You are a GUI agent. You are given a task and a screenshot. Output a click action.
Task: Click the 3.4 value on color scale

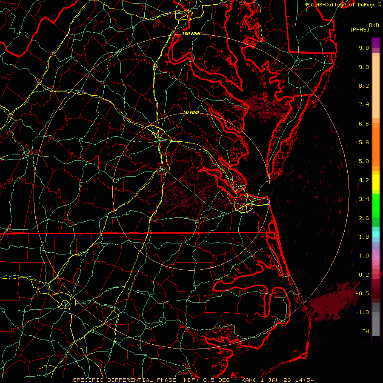pyautogui.click(x=364, y=199)
